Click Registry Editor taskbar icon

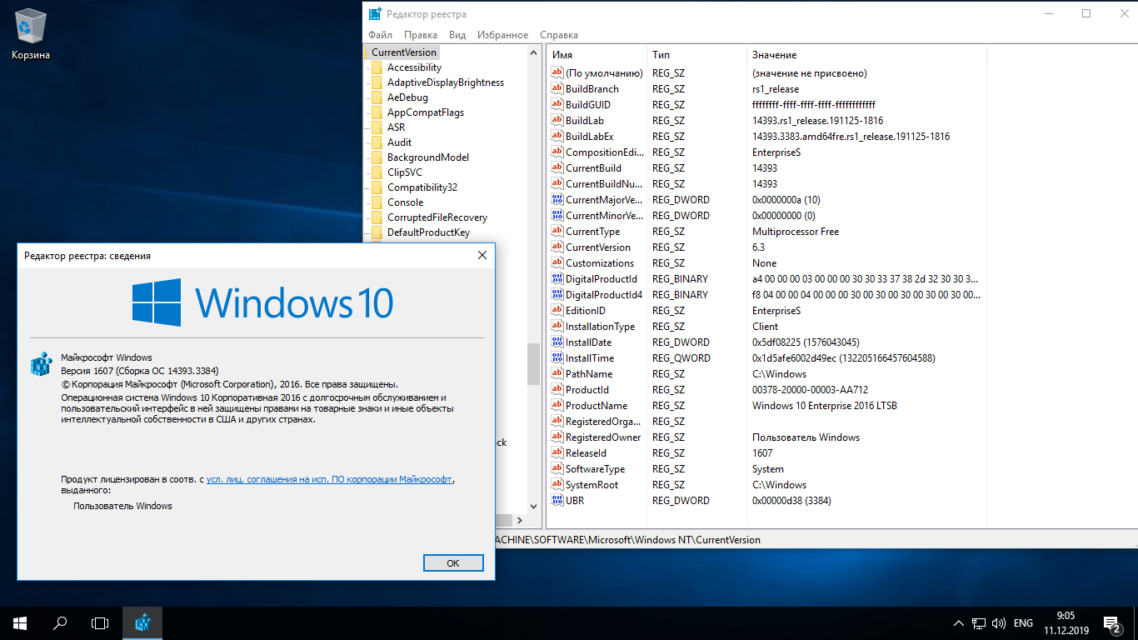click(x=142, y=622)
